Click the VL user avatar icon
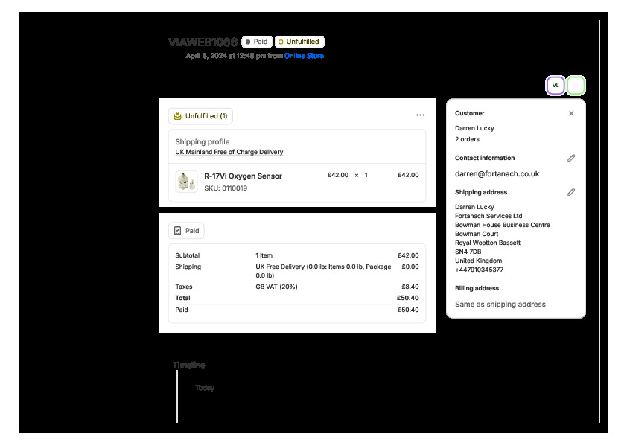627x443 pixels. click(555, 86)
